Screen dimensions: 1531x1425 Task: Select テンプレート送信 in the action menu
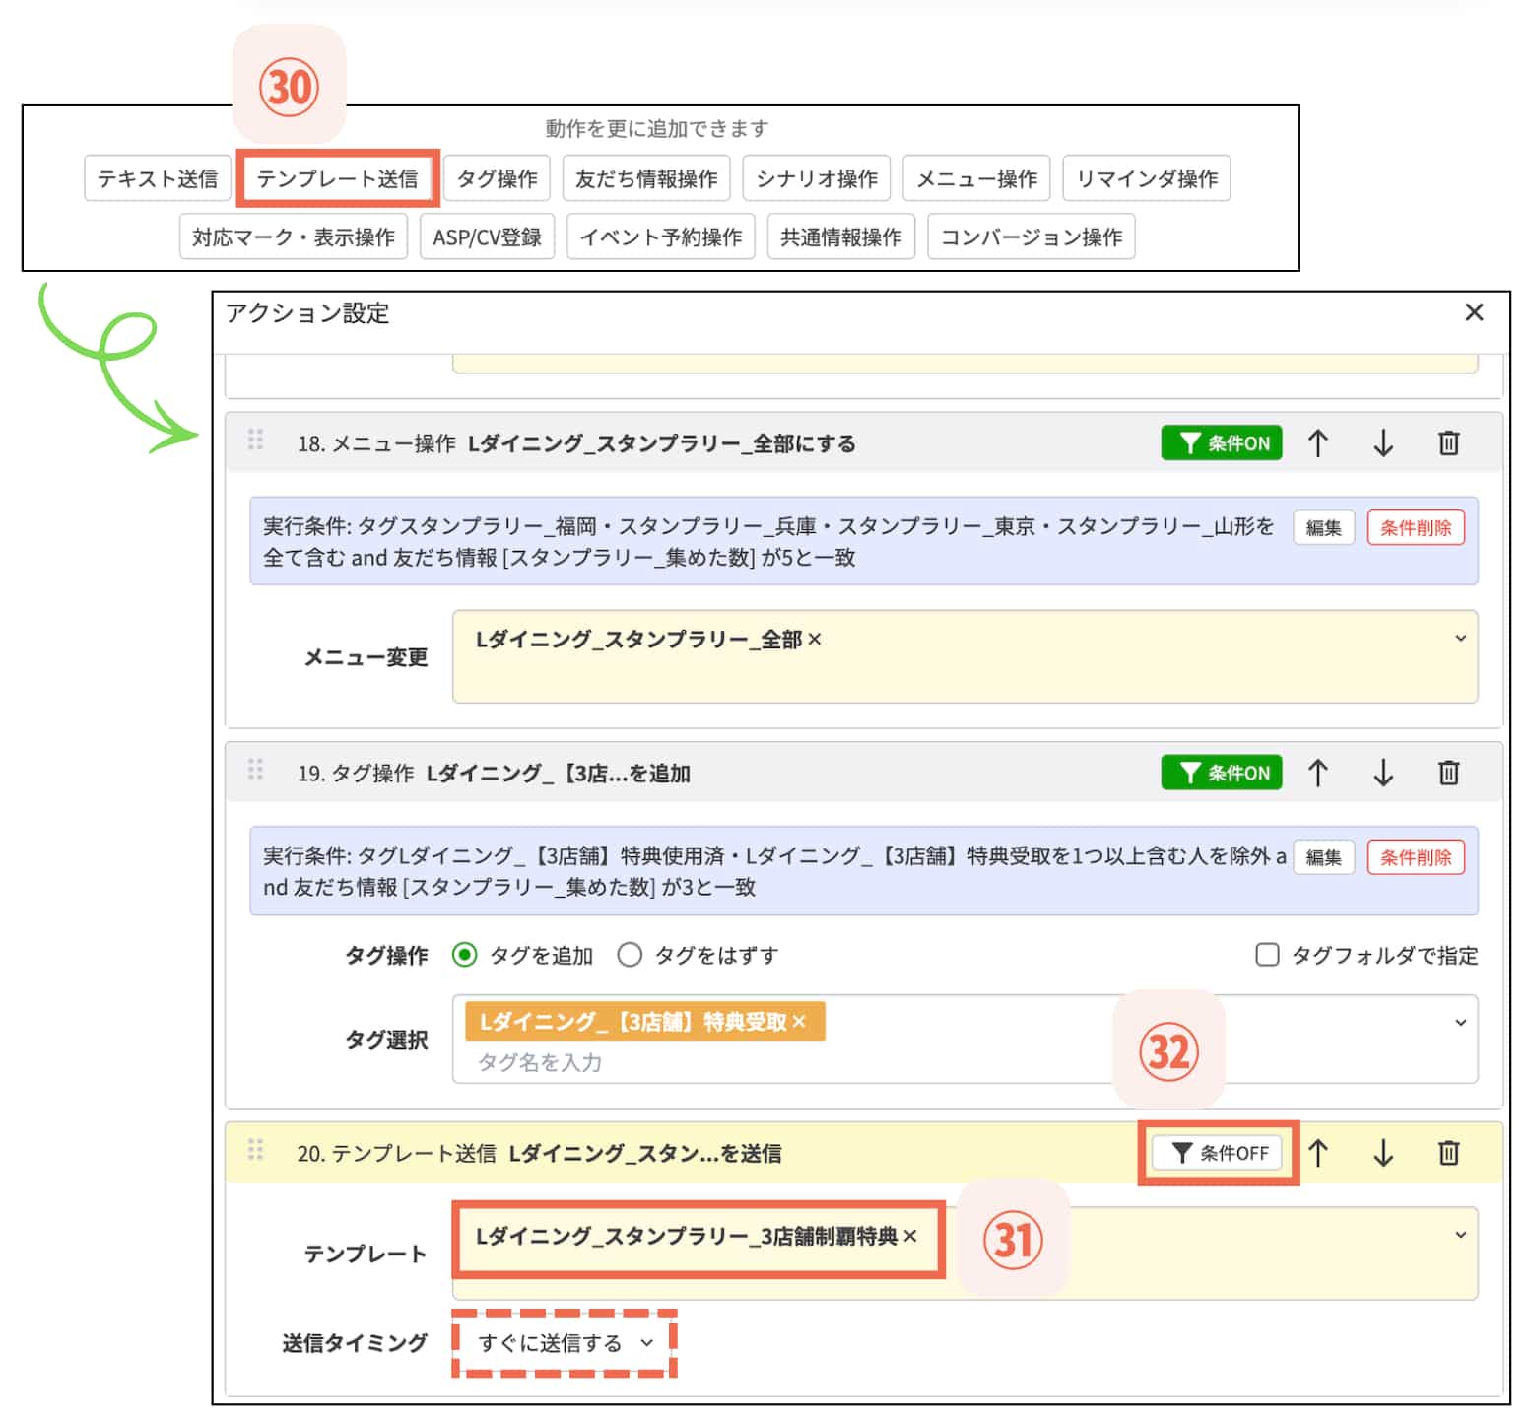[338, 178]
